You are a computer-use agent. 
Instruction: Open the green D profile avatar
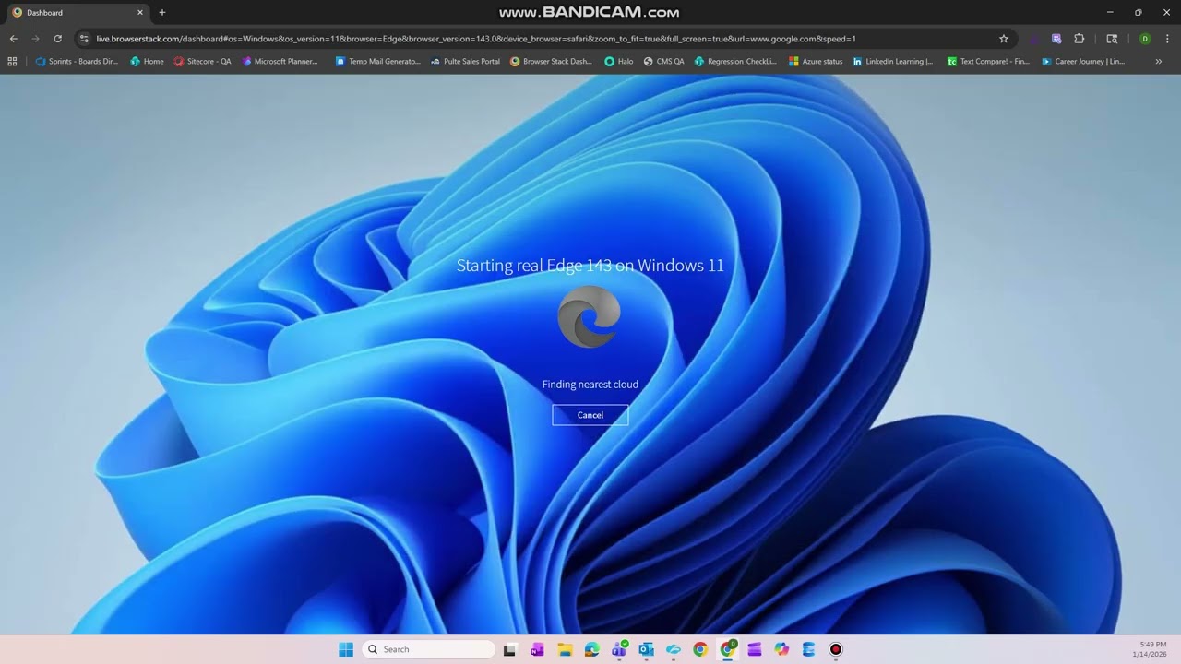pyautogui.click(x=1145, y=39)
